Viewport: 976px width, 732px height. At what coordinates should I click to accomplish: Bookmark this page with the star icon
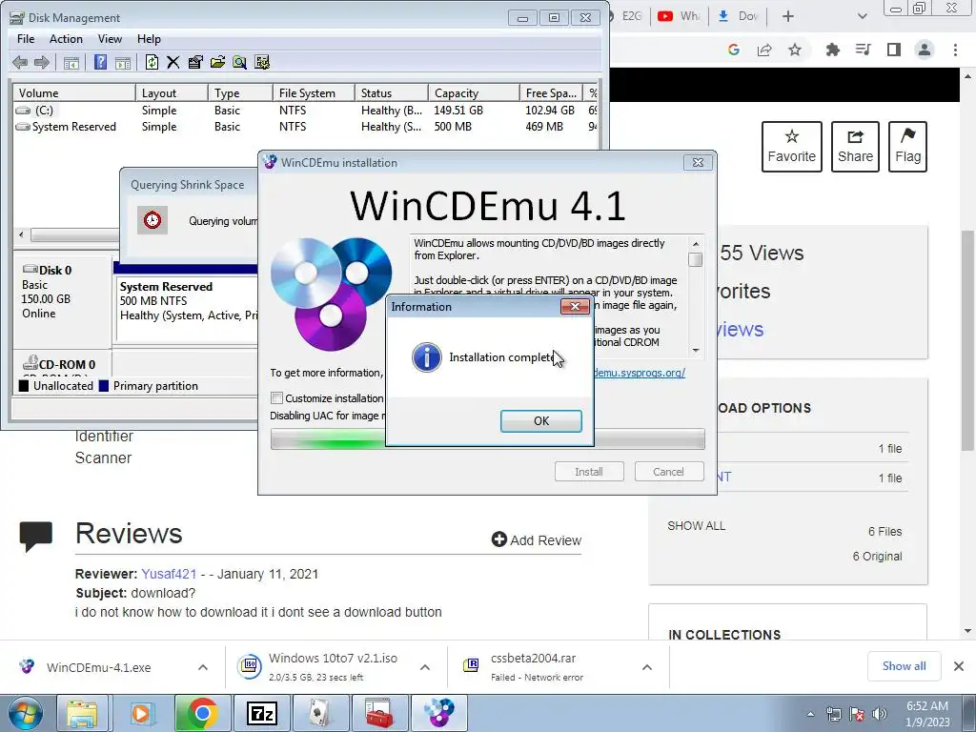[795, 50]
